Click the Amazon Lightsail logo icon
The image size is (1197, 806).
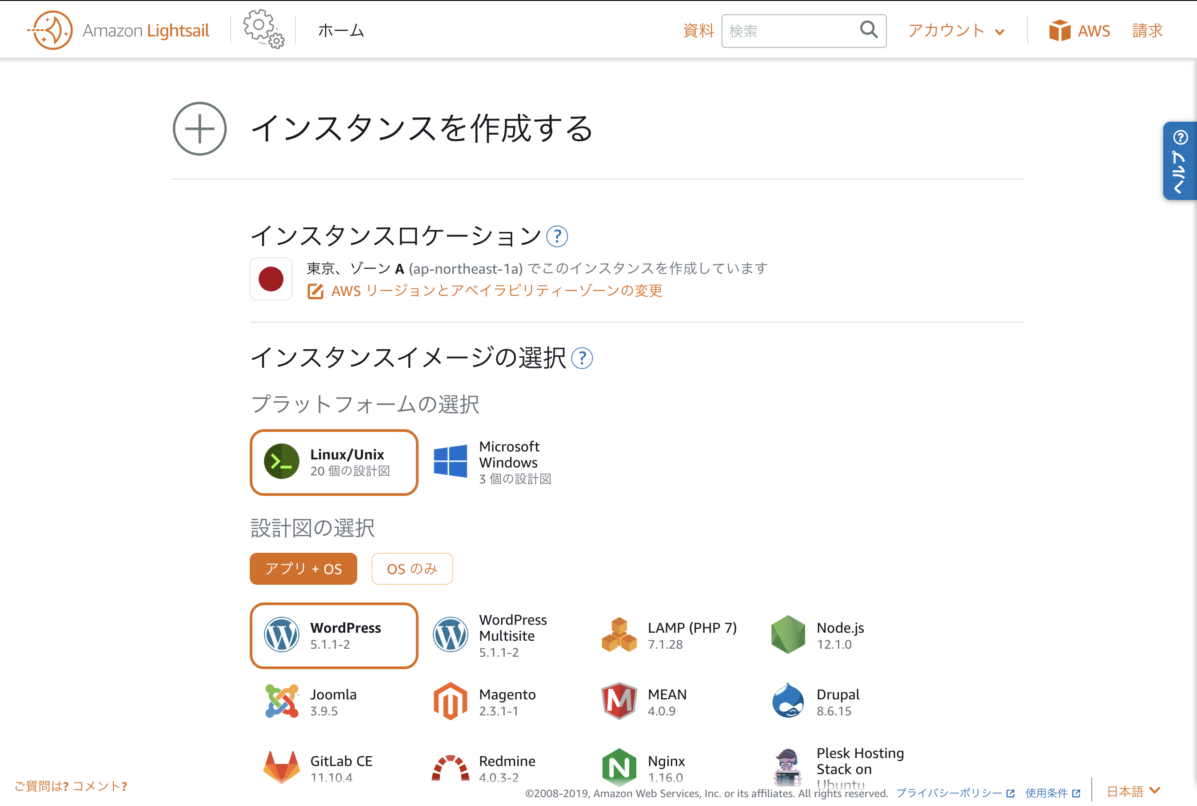tap(51, 30)
